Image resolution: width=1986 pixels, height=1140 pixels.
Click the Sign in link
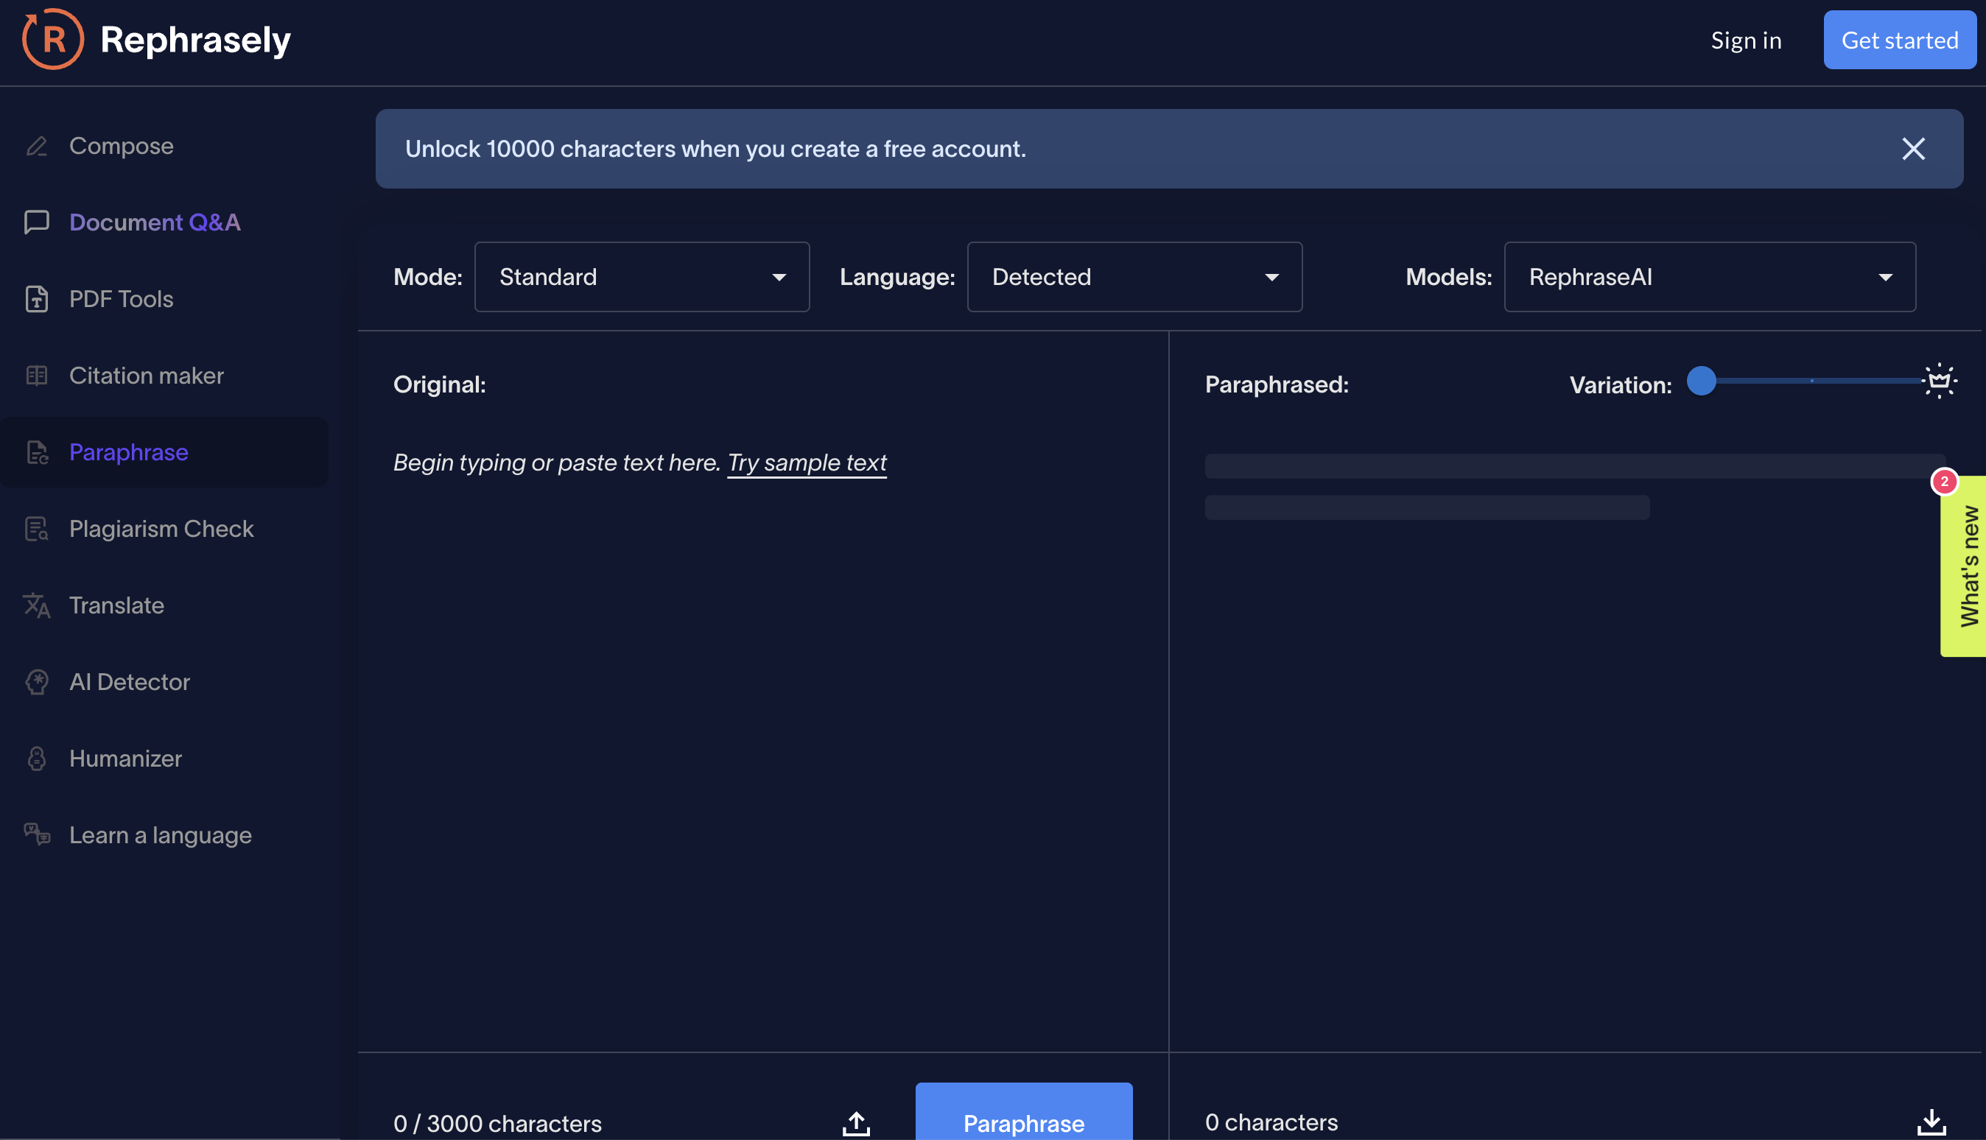[1746, 40]
